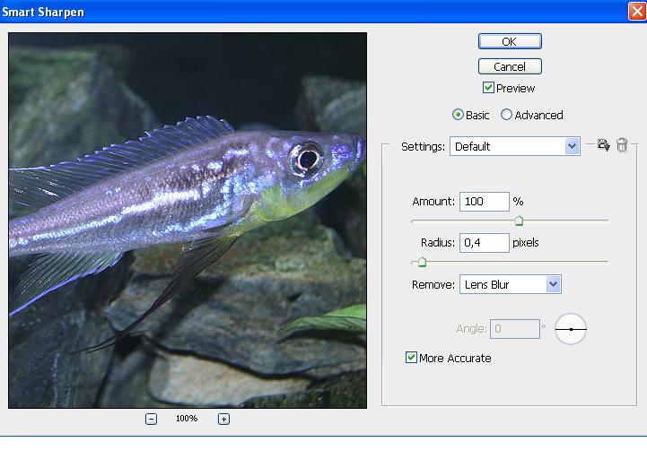Expand the Remove dropdown set to Lens Blur

tap(510, 285)
